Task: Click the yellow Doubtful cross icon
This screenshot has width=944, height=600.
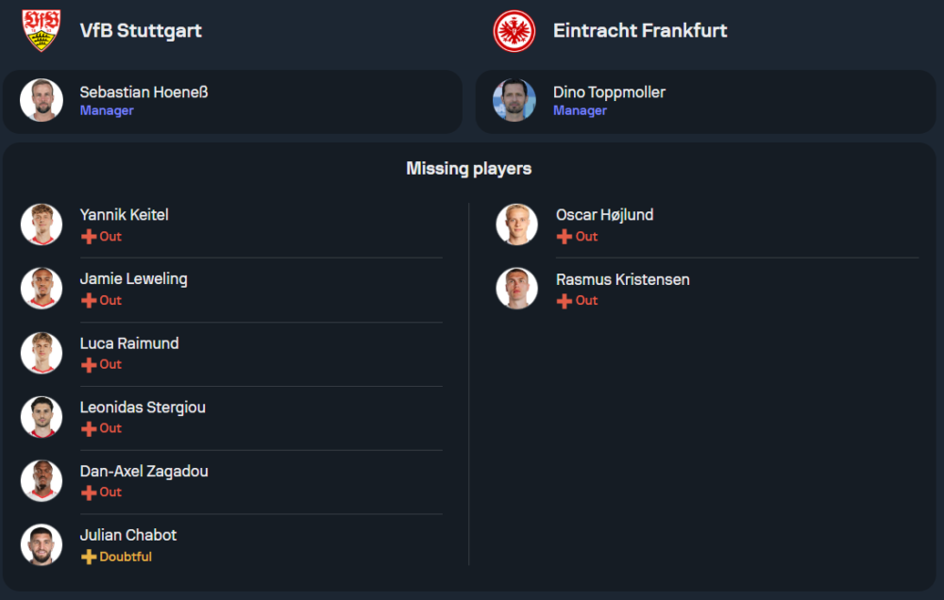Action: [x=89, y=557]
